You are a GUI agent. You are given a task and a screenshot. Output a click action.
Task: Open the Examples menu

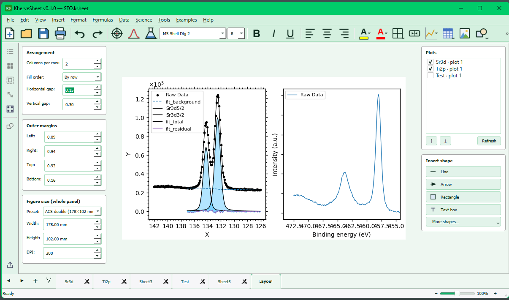point(187,20)
